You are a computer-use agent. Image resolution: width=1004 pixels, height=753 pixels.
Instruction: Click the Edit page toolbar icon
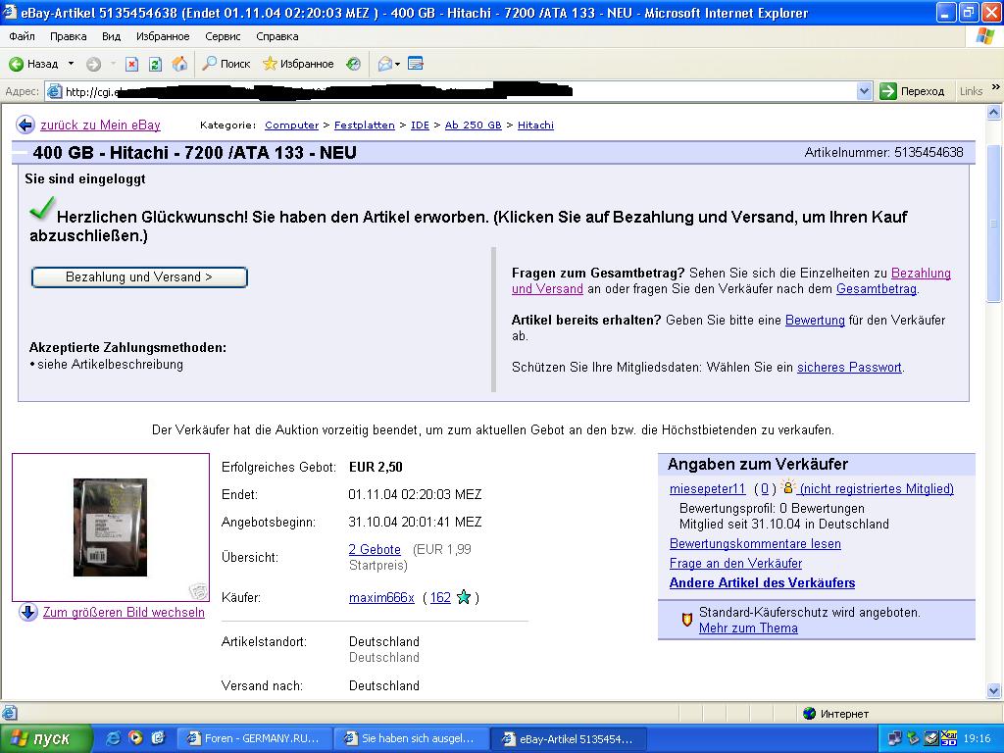click(x=416, y=64)
